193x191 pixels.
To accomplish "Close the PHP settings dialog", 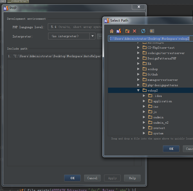I will [x=139, y=7].
